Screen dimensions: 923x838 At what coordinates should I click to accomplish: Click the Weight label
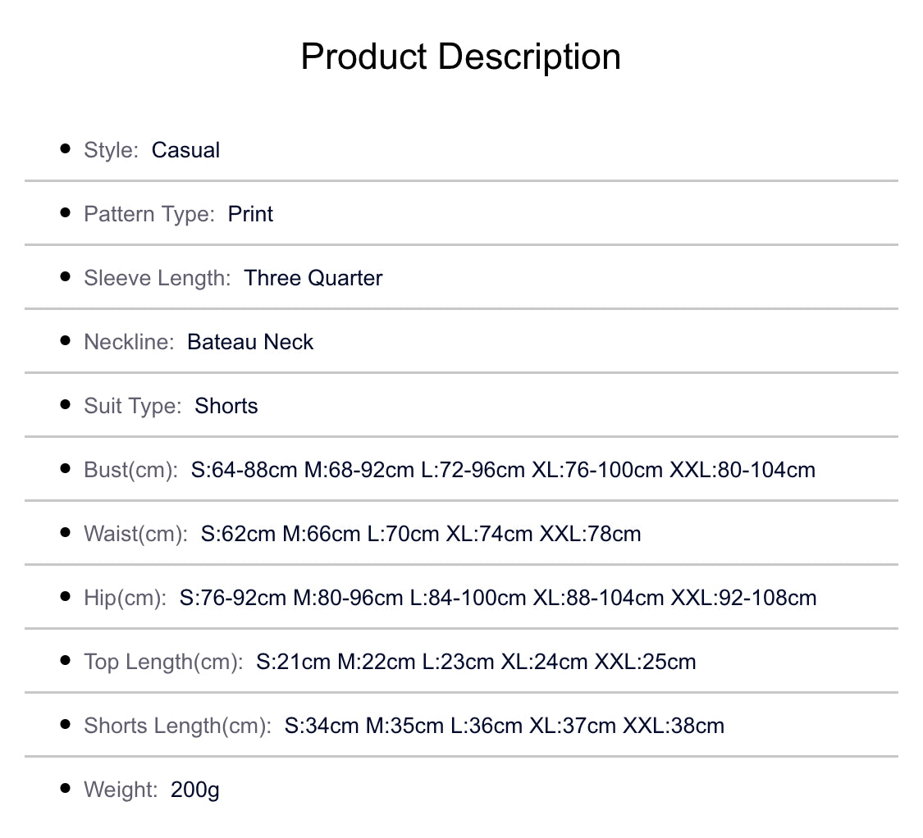tap(121, 790)
